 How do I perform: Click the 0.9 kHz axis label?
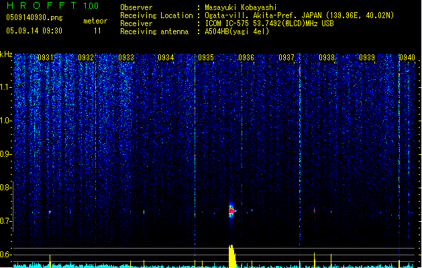click(6, 154)
